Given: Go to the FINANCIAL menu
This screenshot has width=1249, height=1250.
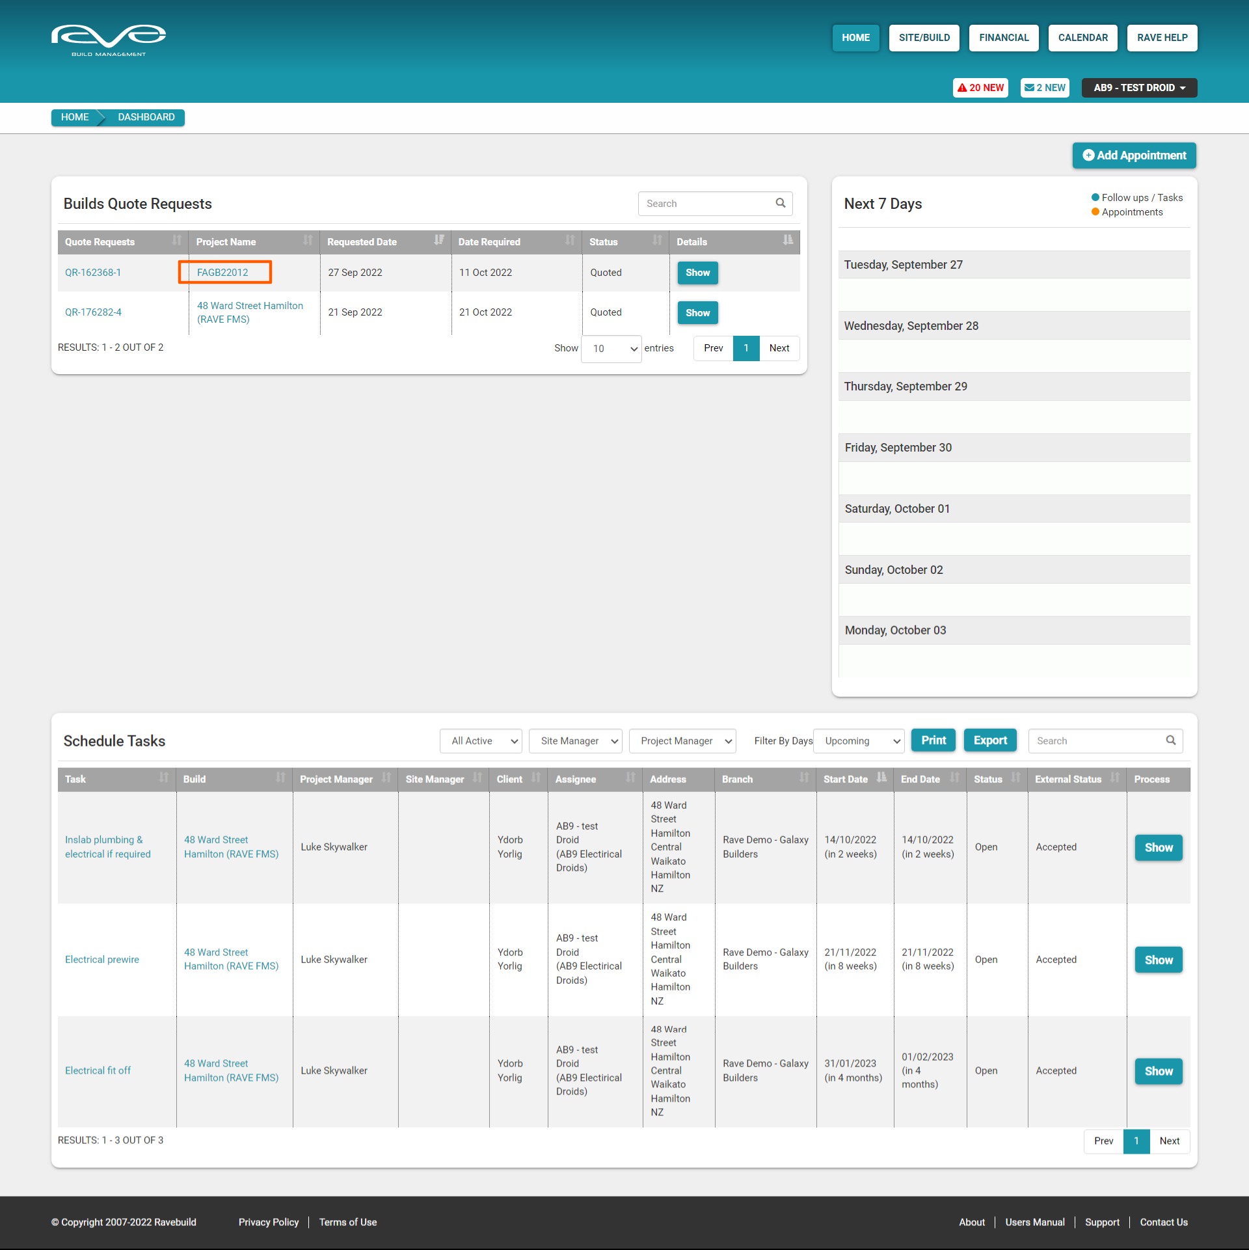Looking at the screenshot, I should (1004, 38).
